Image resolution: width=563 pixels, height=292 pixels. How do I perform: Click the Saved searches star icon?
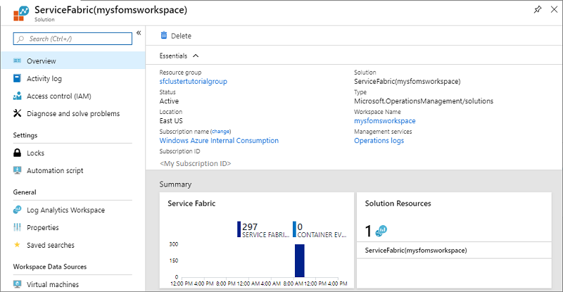tap(18, 245)
